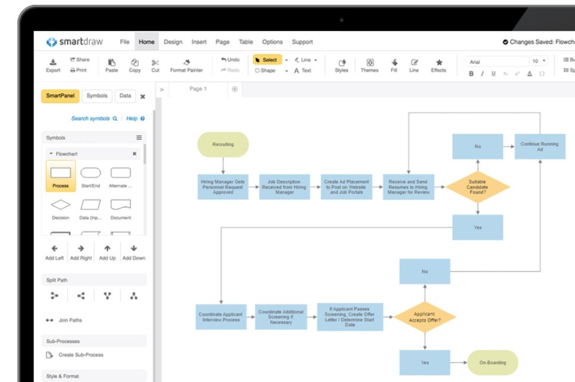Open the Effects star menu
Screen dimensions: 575x382
pos(439,65)
